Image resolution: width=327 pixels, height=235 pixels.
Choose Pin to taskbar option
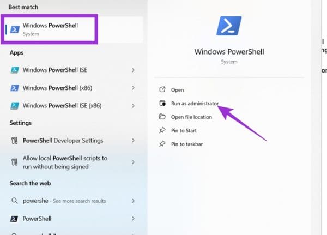tap(187, 144)
